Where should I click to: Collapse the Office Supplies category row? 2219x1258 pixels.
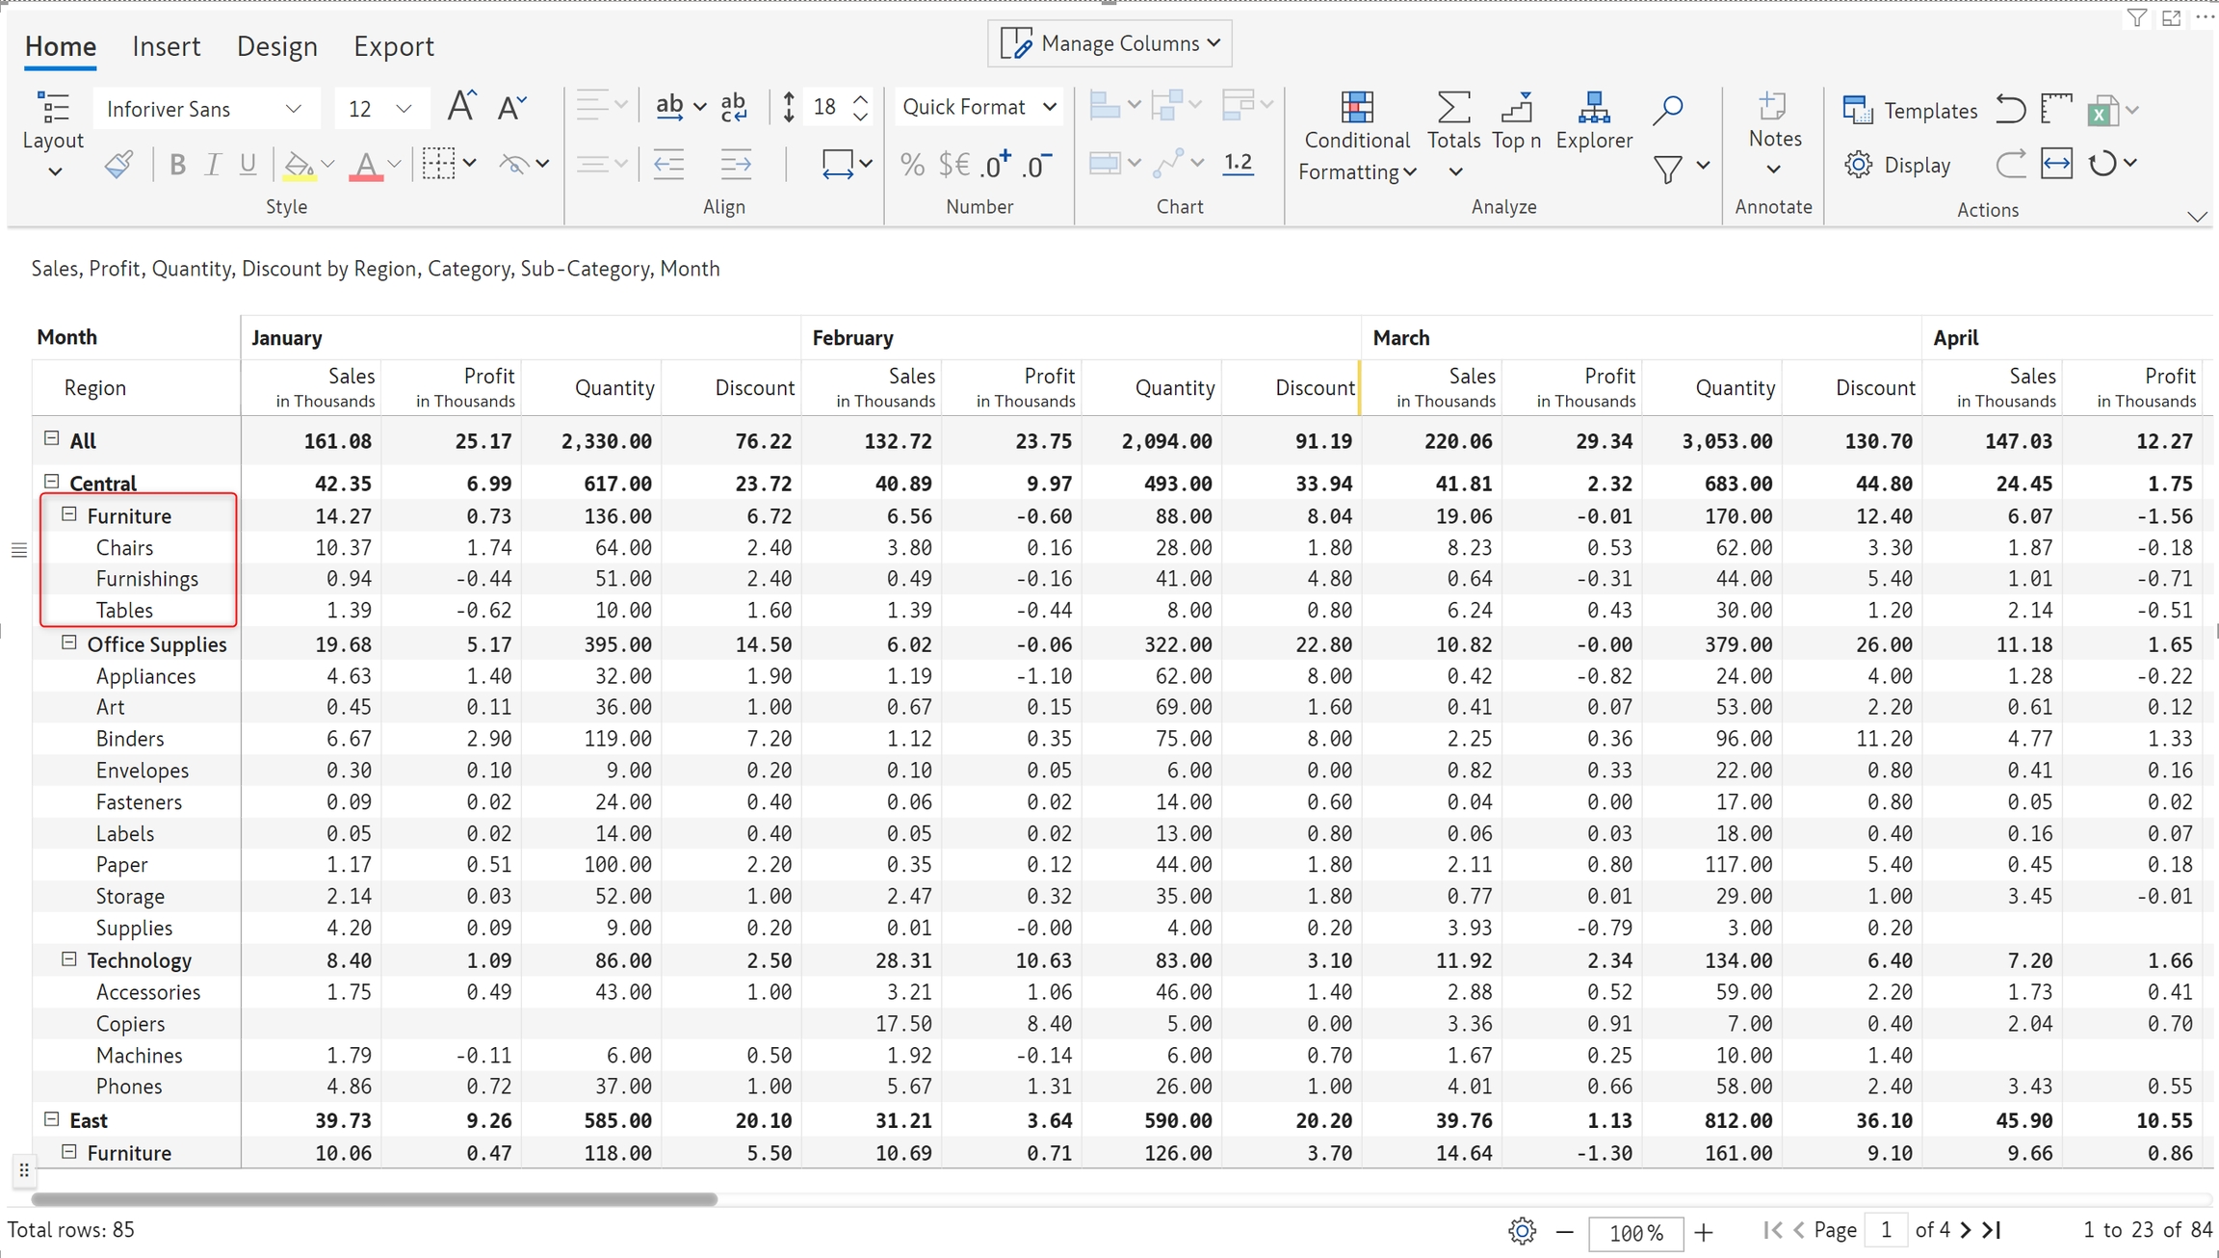pyautogui.click(x=69, y=642)
